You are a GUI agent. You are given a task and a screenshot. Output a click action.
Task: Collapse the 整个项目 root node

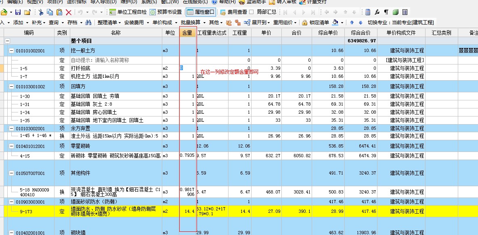click(7, 41)
